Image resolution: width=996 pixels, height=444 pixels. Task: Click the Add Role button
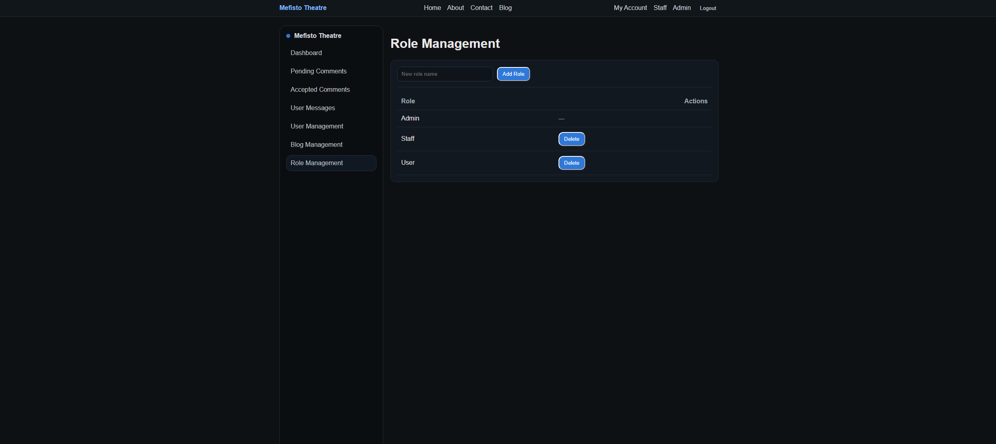(513, 74)
